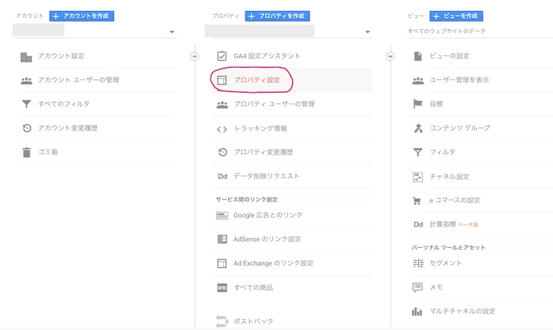Click the view settings document icon
The image size is (553, 330).
(418, 56)
